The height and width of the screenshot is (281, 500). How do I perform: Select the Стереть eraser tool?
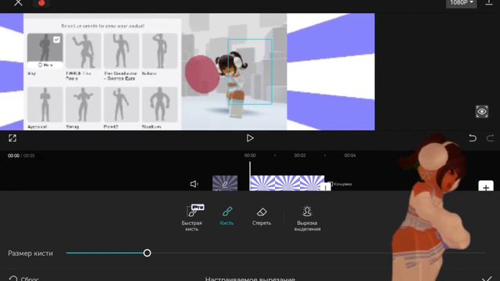point(262,216)
